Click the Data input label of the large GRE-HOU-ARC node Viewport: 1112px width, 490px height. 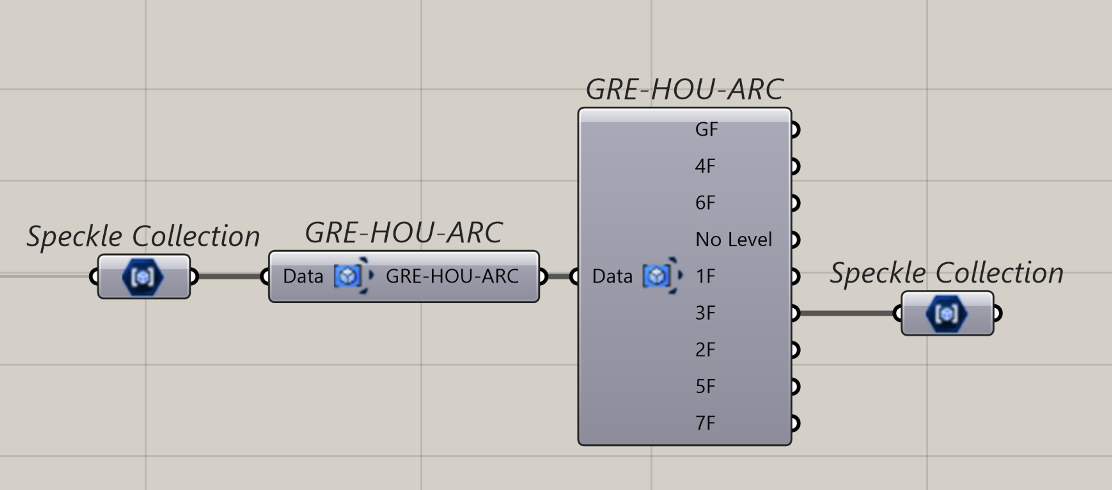coord(612,277)
